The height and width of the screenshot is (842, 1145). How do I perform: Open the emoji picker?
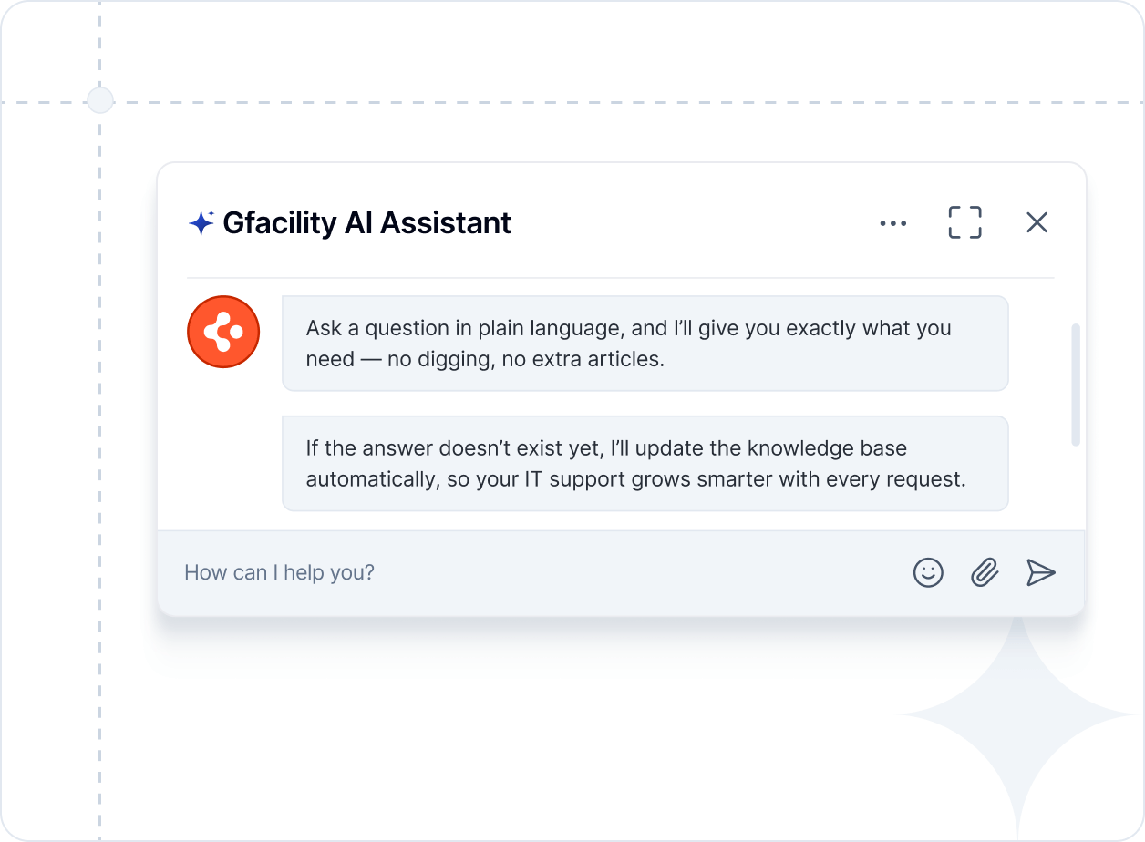928,572
